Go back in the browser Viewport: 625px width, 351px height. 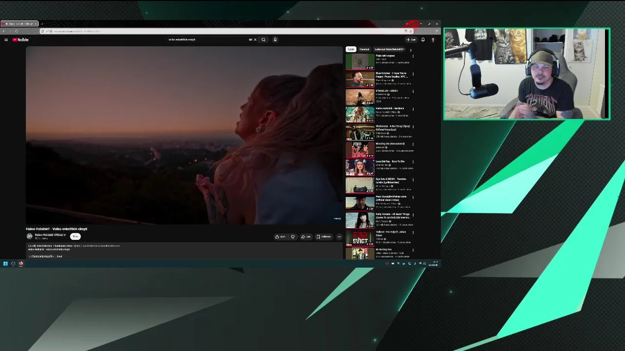(4, 31)
